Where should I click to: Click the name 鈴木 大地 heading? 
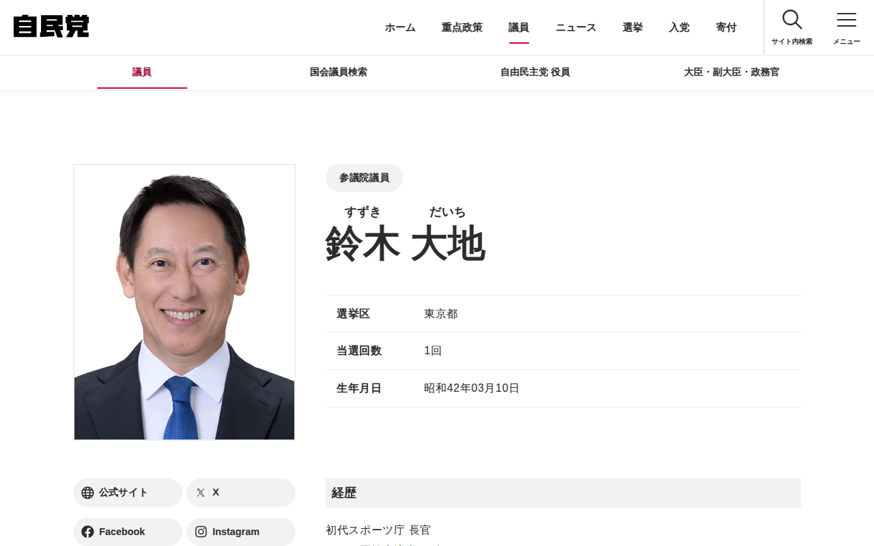click(406, 244)
